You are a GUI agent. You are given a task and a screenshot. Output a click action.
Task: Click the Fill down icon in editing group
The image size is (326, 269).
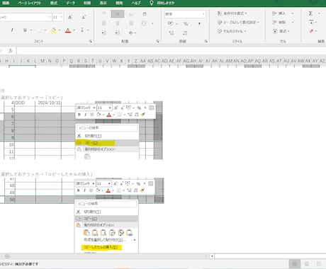[x=311, y=22]
